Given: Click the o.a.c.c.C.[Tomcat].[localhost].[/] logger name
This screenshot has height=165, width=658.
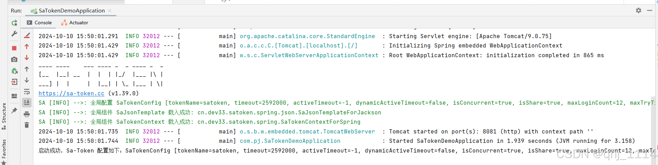Looking at the screenshot, I should [x=299, y=45].
